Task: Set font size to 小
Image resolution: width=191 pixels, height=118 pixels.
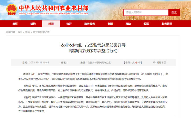Action: (x=139, y=63)
